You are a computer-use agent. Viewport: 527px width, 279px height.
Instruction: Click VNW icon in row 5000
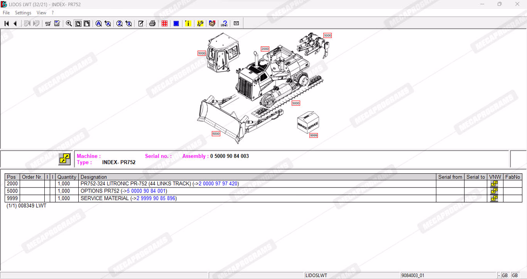point(494,191)
